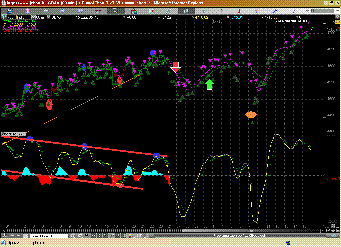Click the single left arrow navigation icon

[46, 11]
